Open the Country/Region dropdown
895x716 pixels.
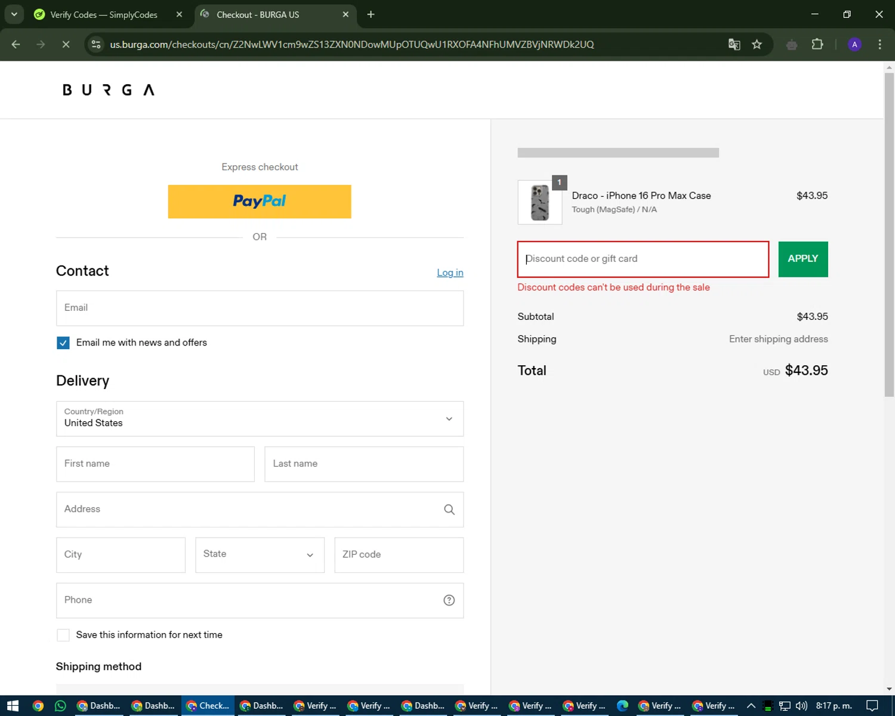coord(260,419)
